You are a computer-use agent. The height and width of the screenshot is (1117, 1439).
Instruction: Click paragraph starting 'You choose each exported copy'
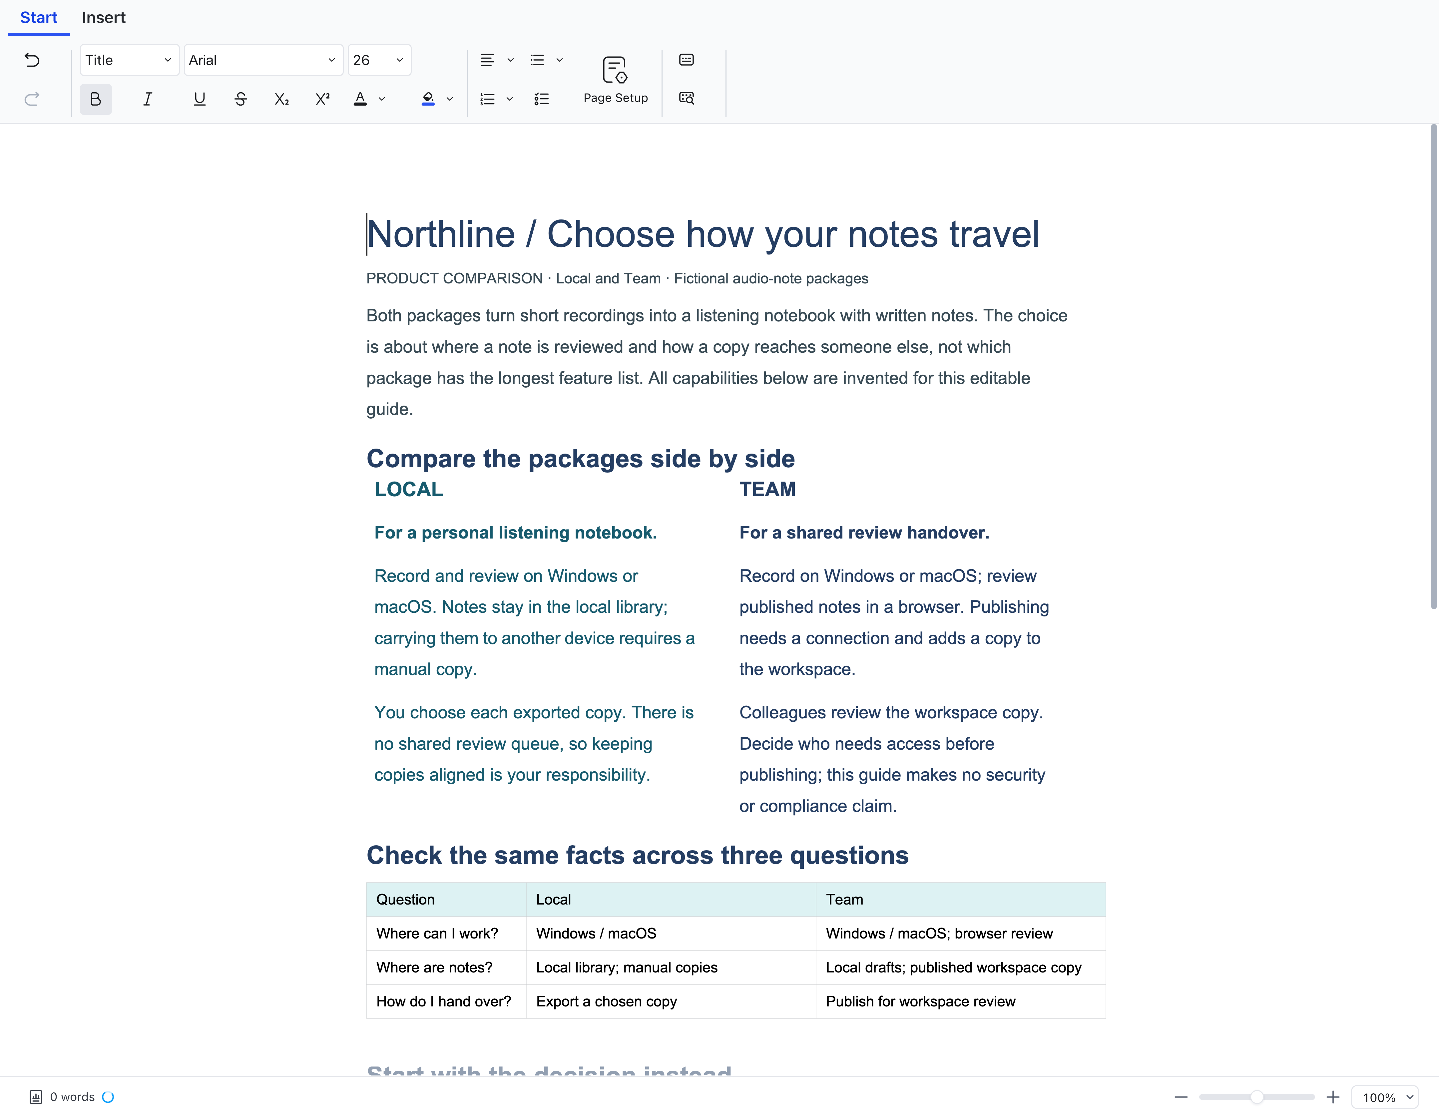click(x=534, y=744)
